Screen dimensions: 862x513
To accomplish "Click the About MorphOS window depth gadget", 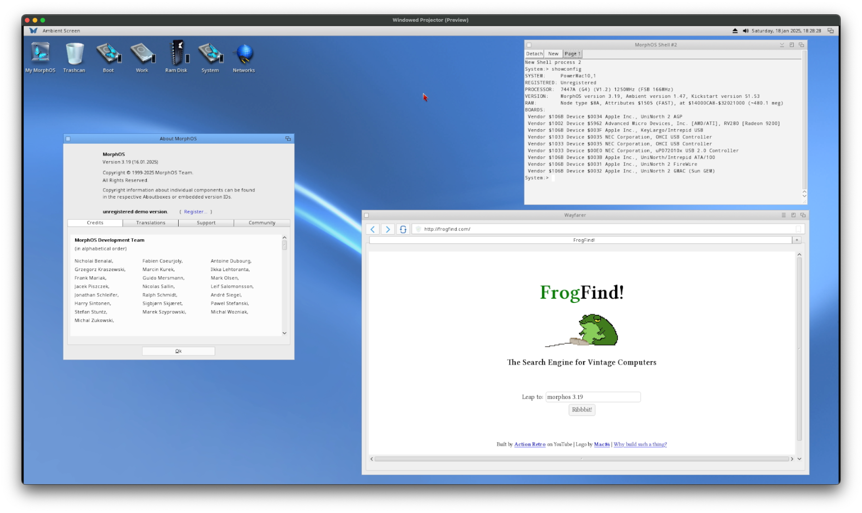I will coord(288,139).
